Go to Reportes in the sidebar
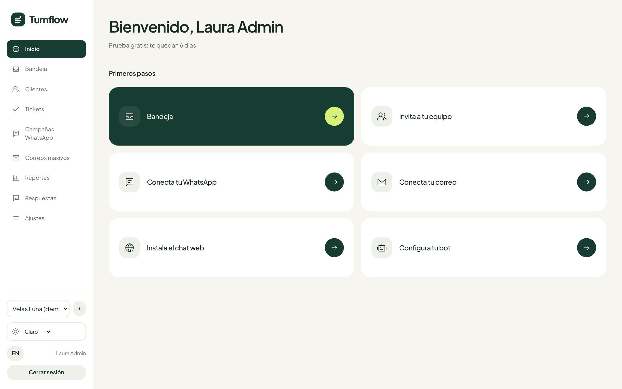 (x=46, y=178)
